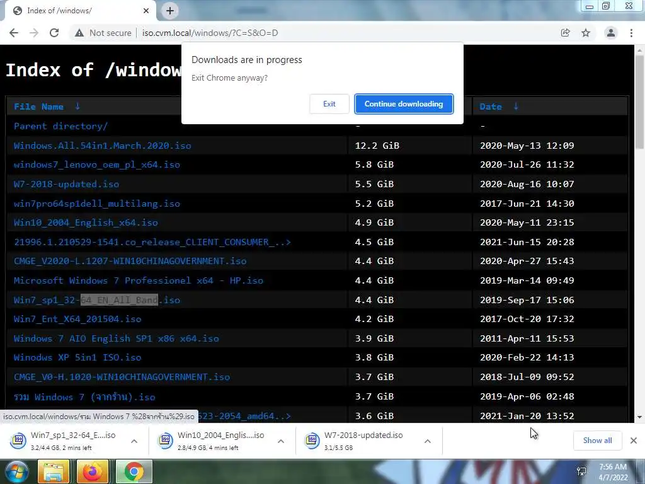645x484 pixels.
Task: Download Windows.All.54in1.March.2020.iso
Action: 103,146
